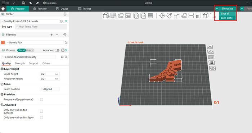Edit the Creality Ender-3 printer preset

(62, 21)
